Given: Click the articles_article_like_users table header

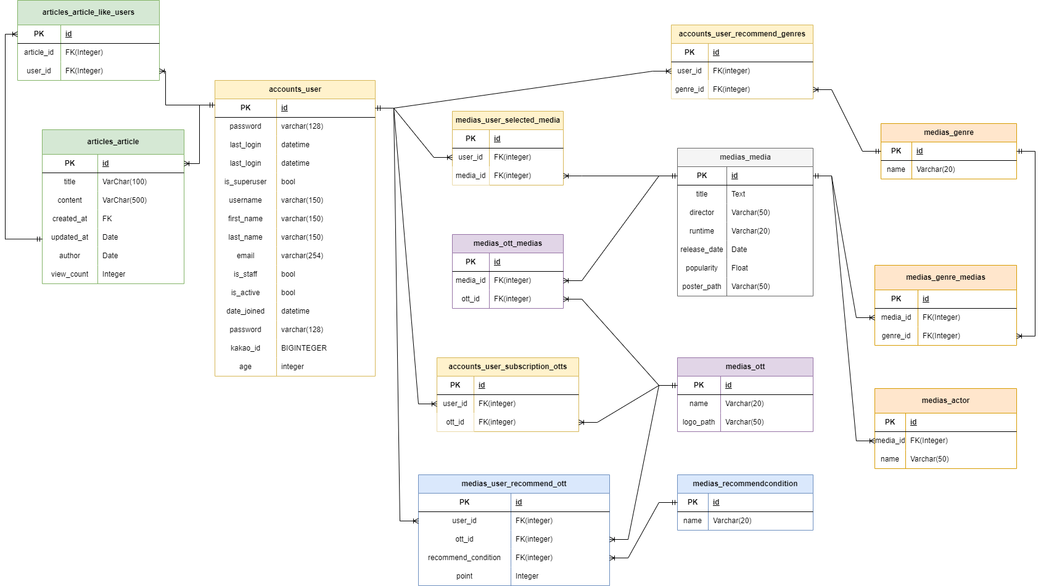Looking at the screenshot, I should (x=88, y=12).
